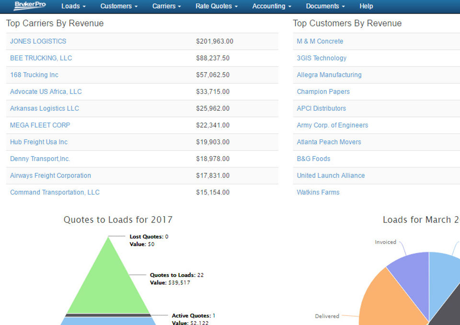Open M & M Concrete customer
The height and width of the screenshot is (325, 460).
(320, 41)
